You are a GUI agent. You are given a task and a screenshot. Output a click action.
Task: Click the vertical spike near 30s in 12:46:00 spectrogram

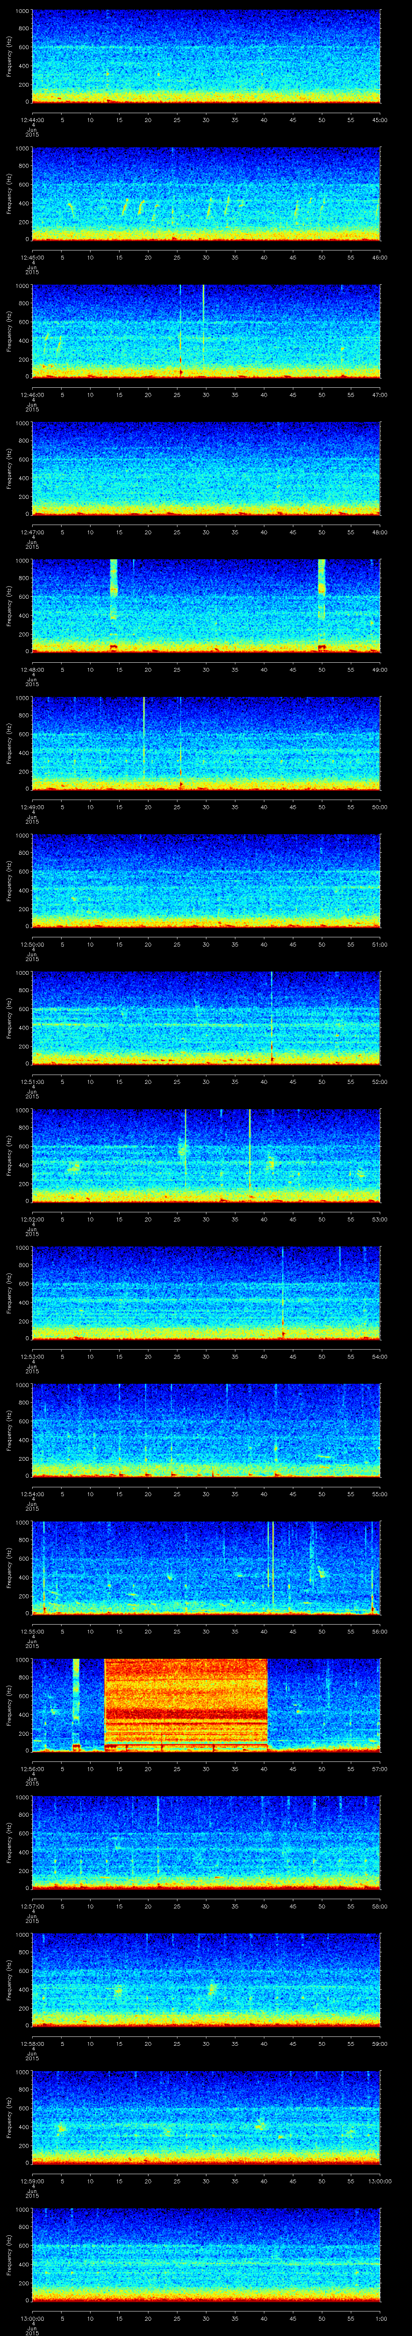[x=204, y=330]
